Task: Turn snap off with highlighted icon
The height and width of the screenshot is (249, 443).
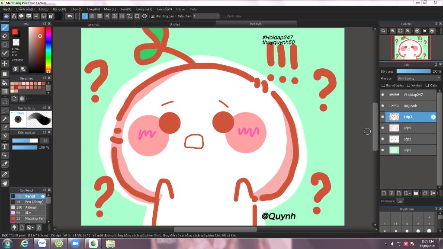Action: click(x=85, y=16)
